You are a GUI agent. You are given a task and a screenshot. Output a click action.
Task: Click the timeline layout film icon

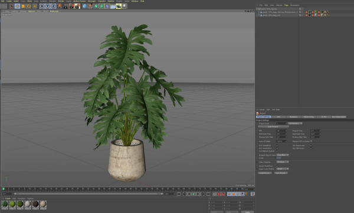point(253,194)
